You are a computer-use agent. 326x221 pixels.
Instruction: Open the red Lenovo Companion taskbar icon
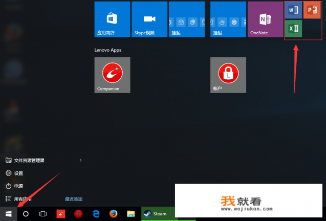61,214
